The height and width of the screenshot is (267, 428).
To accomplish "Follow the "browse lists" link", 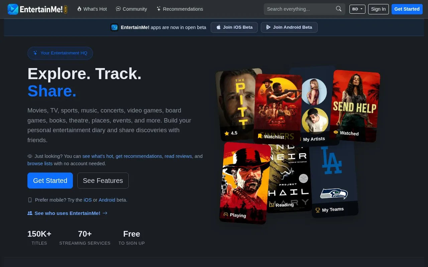I will (40, 164).
